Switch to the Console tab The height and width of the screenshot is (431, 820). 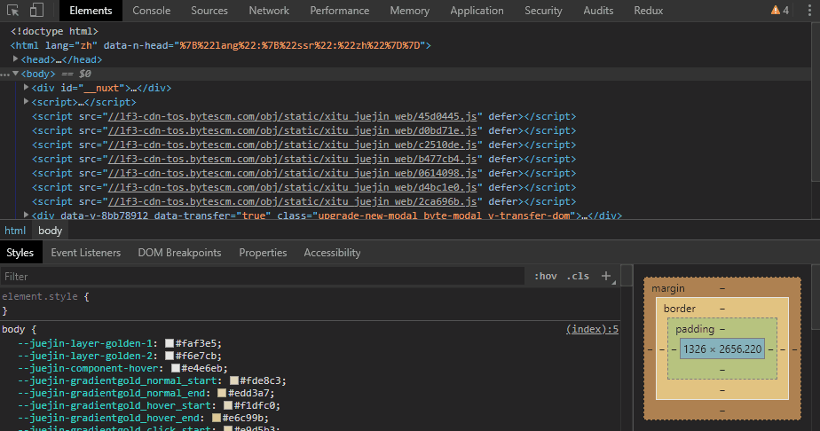(151, 11)
